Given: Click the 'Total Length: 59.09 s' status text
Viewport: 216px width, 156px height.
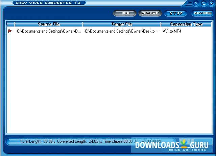Looking at the screenshot, I should 38,141.
